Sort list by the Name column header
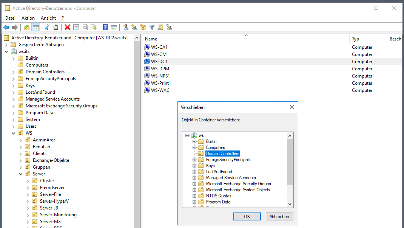The width and height of the screenshot is (404, 228). point(246,39)
